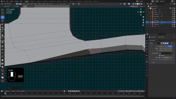This screenshot has height=99, width=176.
Task: Select the Cursor tool in the toolbar
Action: [2, 13]
